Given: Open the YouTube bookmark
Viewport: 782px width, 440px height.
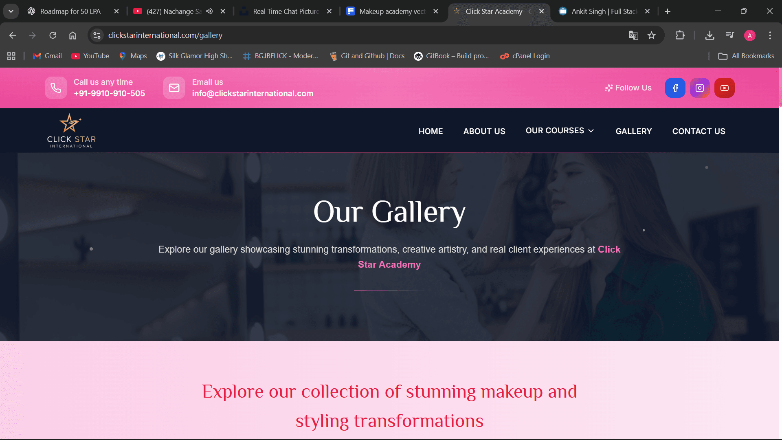Looking at the screenshot, I should tap(90, 56).
